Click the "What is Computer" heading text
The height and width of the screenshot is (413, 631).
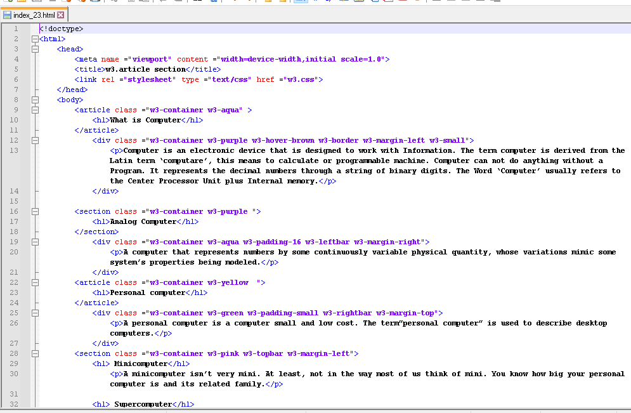coord(145,120)
